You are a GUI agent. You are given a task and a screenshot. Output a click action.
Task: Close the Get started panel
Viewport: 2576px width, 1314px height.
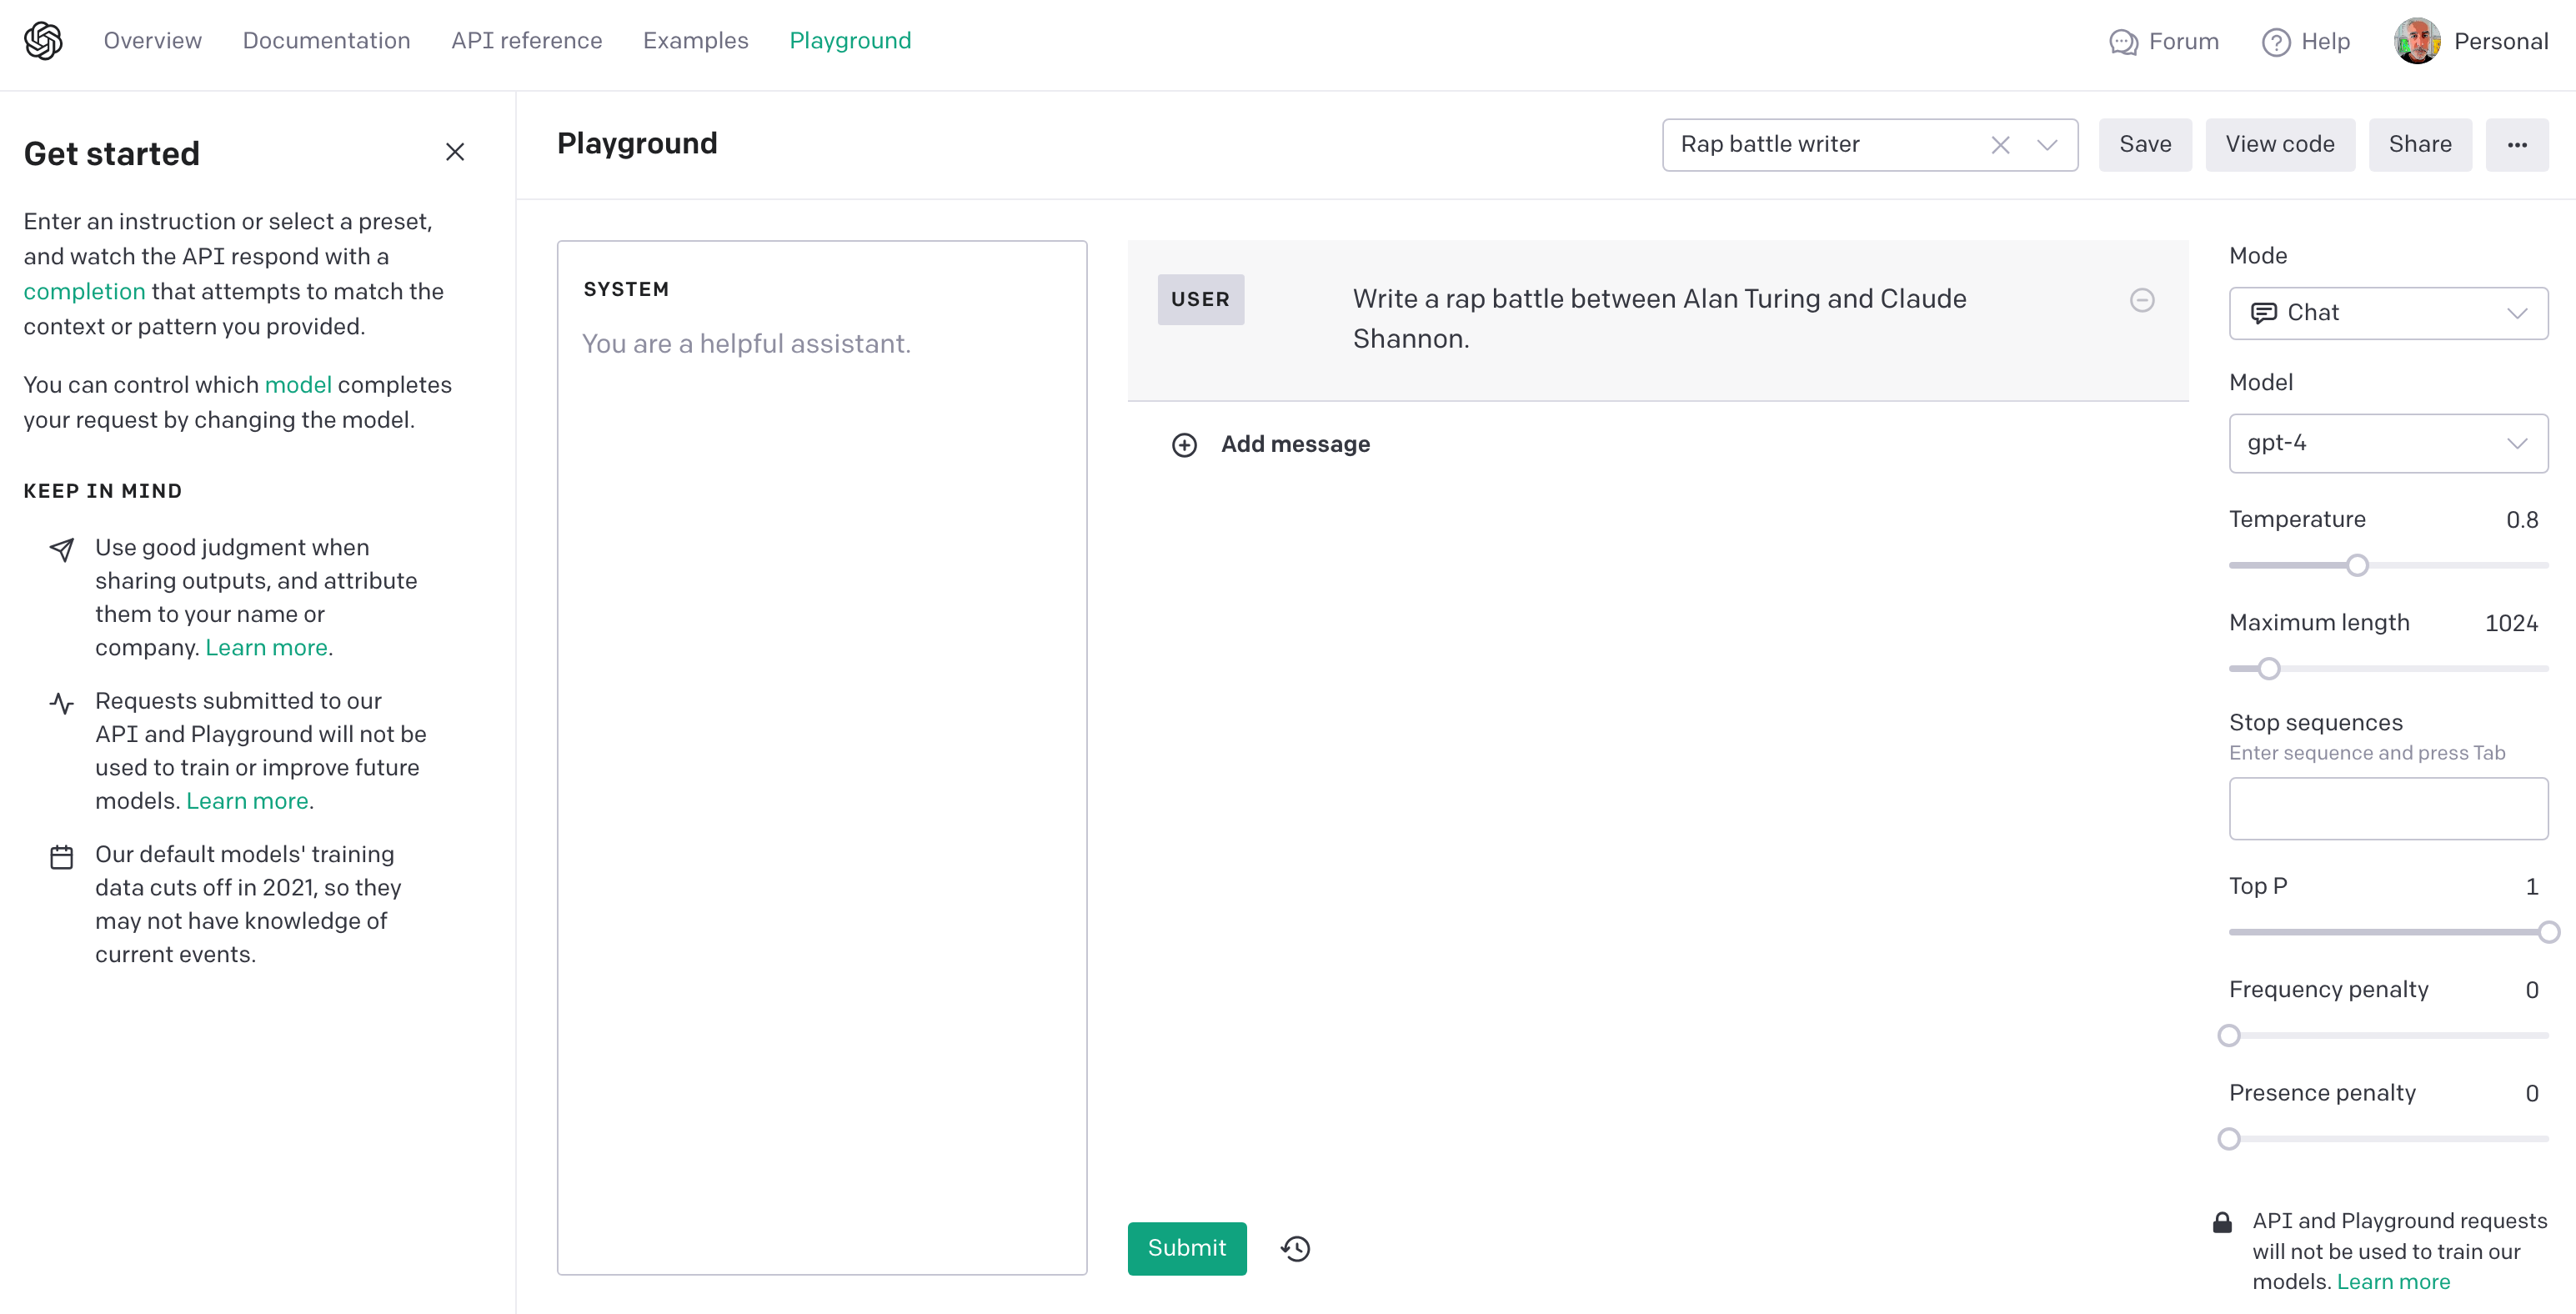pyautogui.click(x=455, y=152)
